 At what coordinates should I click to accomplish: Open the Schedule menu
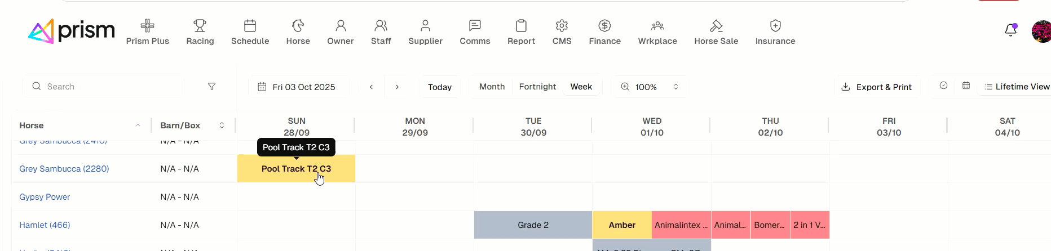point(250,32)
